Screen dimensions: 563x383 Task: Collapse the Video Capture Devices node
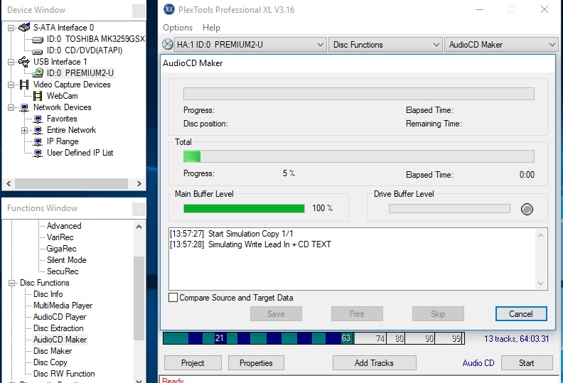pyautogui.click(x=11, y=85)
